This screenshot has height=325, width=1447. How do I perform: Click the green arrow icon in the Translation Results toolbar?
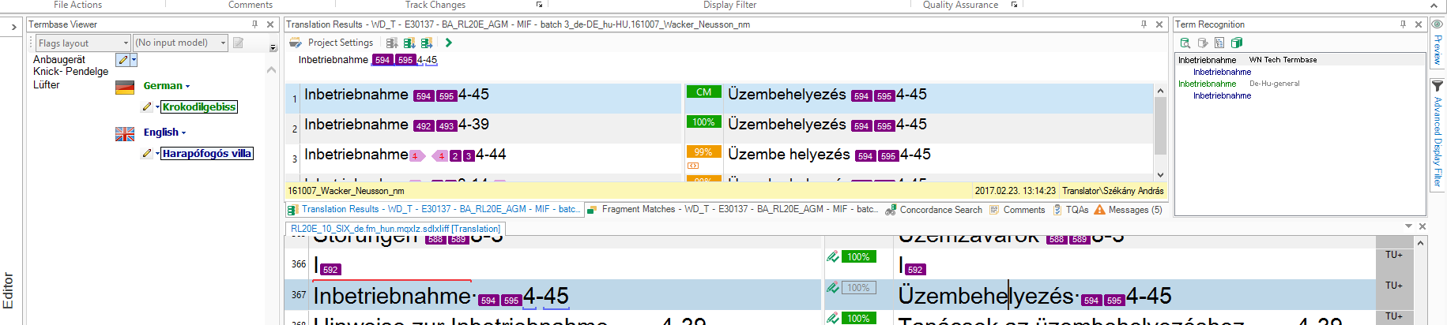448,43
